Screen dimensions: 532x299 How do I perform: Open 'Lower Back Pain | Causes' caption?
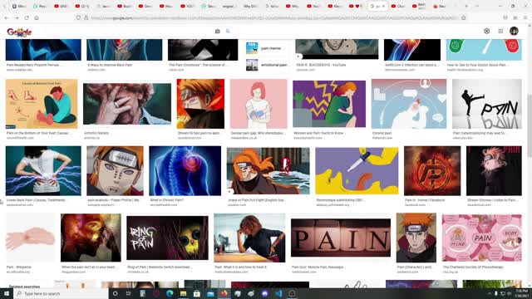coord(36,200)
